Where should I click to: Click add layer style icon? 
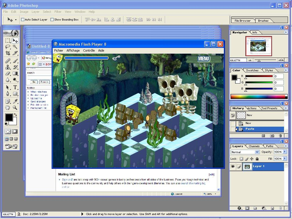[x=240, y=208]
